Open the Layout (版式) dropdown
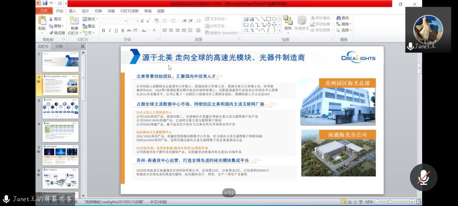This screenshot has height=206, width=458. click(x=90, y=19)
